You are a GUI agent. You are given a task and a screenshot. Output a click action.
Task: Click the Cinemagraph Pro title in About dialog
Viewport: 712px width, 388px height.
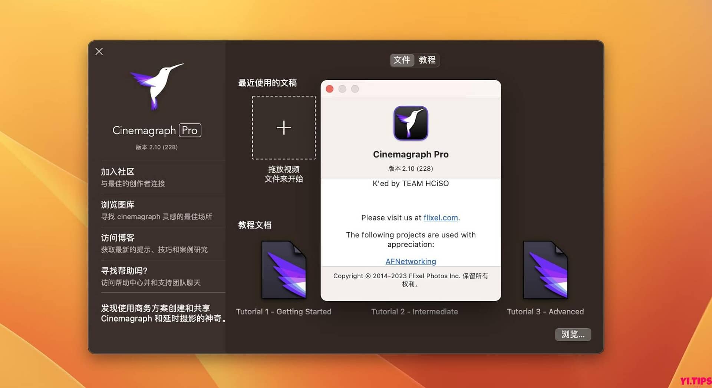(411, 154)
